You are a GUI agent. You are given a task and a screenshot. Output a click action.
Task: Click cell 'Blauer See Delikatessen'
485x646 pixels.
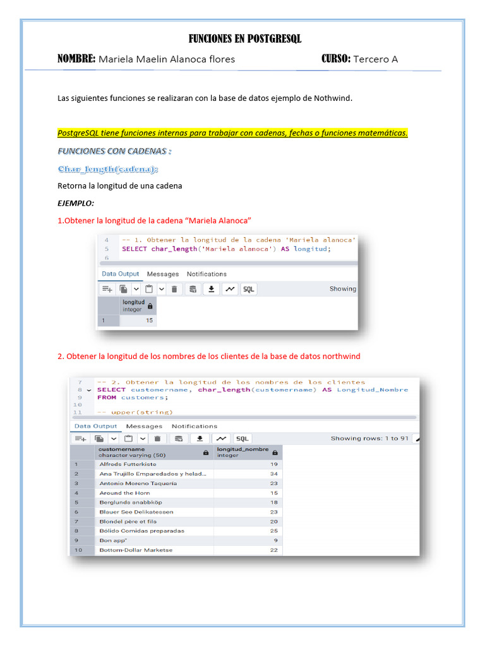(x=154, y=512)
